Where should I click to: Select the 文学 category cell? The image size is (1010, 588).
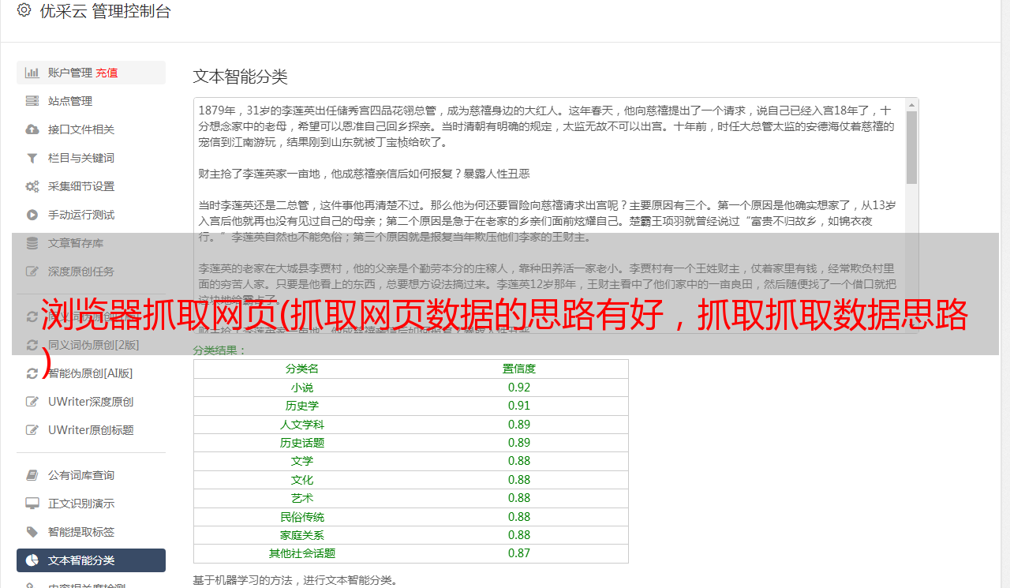coord(302,461)
